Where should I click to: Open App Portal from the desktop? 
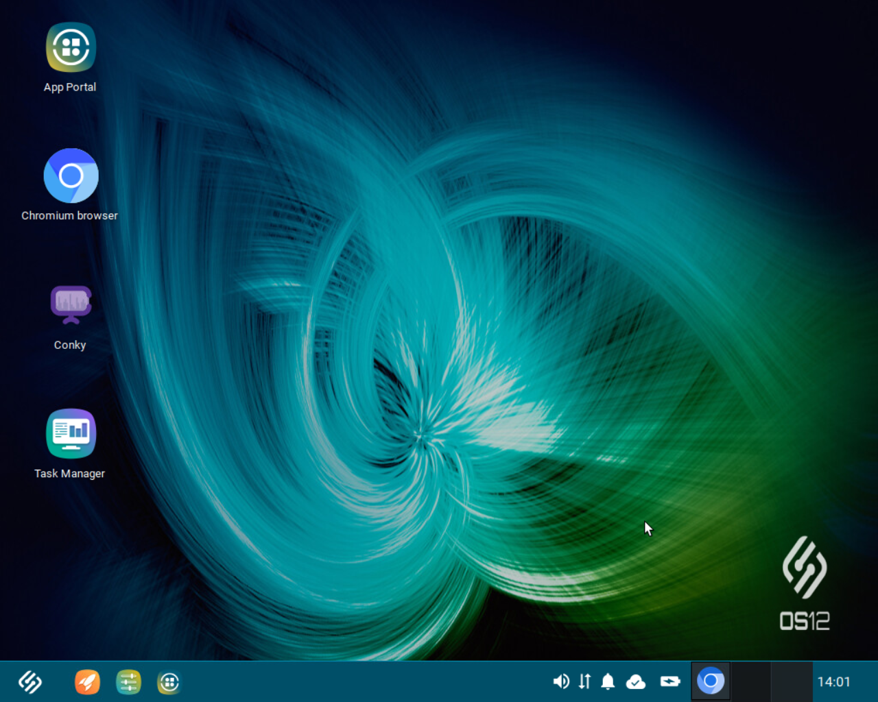[x=70, y=47]
